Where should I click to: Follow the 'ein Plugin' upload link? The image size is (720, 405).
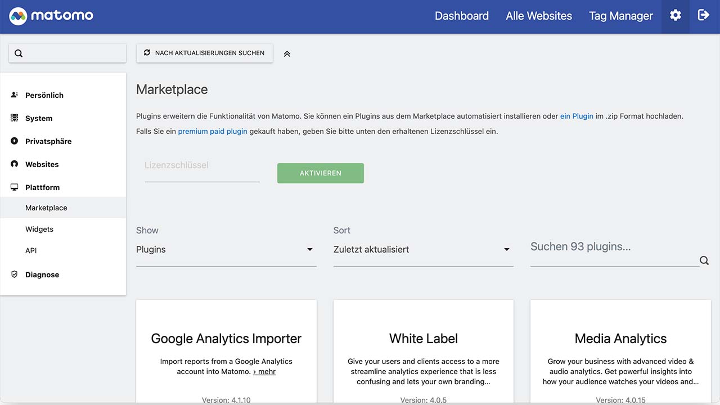577,116
